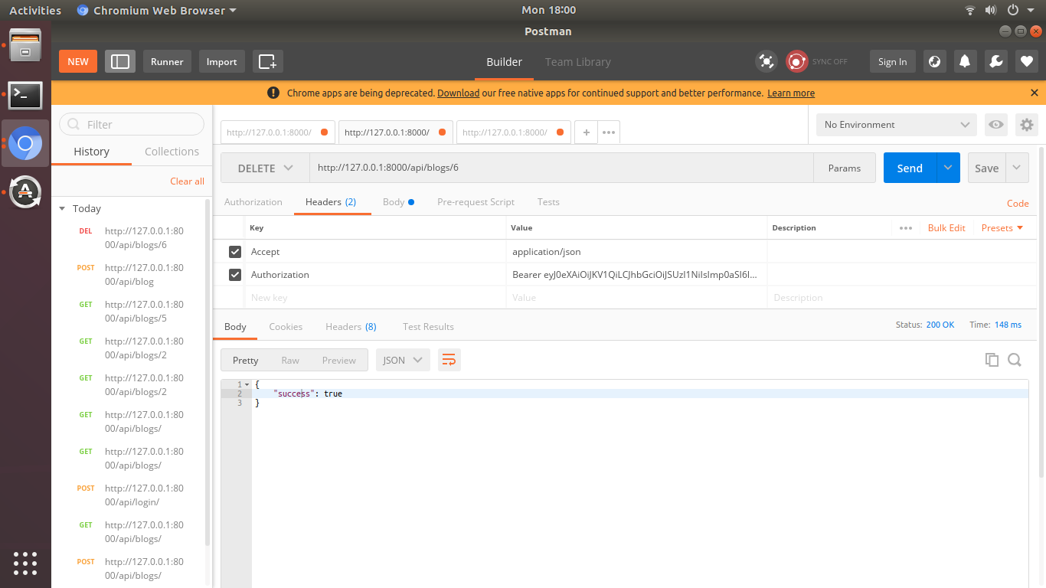1046x588 pixels.
Task: Click the heart icon
Action: click(x=1027, y=62)
